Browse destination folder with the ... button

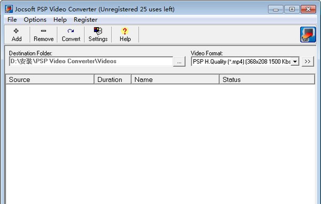click(x=179, y=61)
